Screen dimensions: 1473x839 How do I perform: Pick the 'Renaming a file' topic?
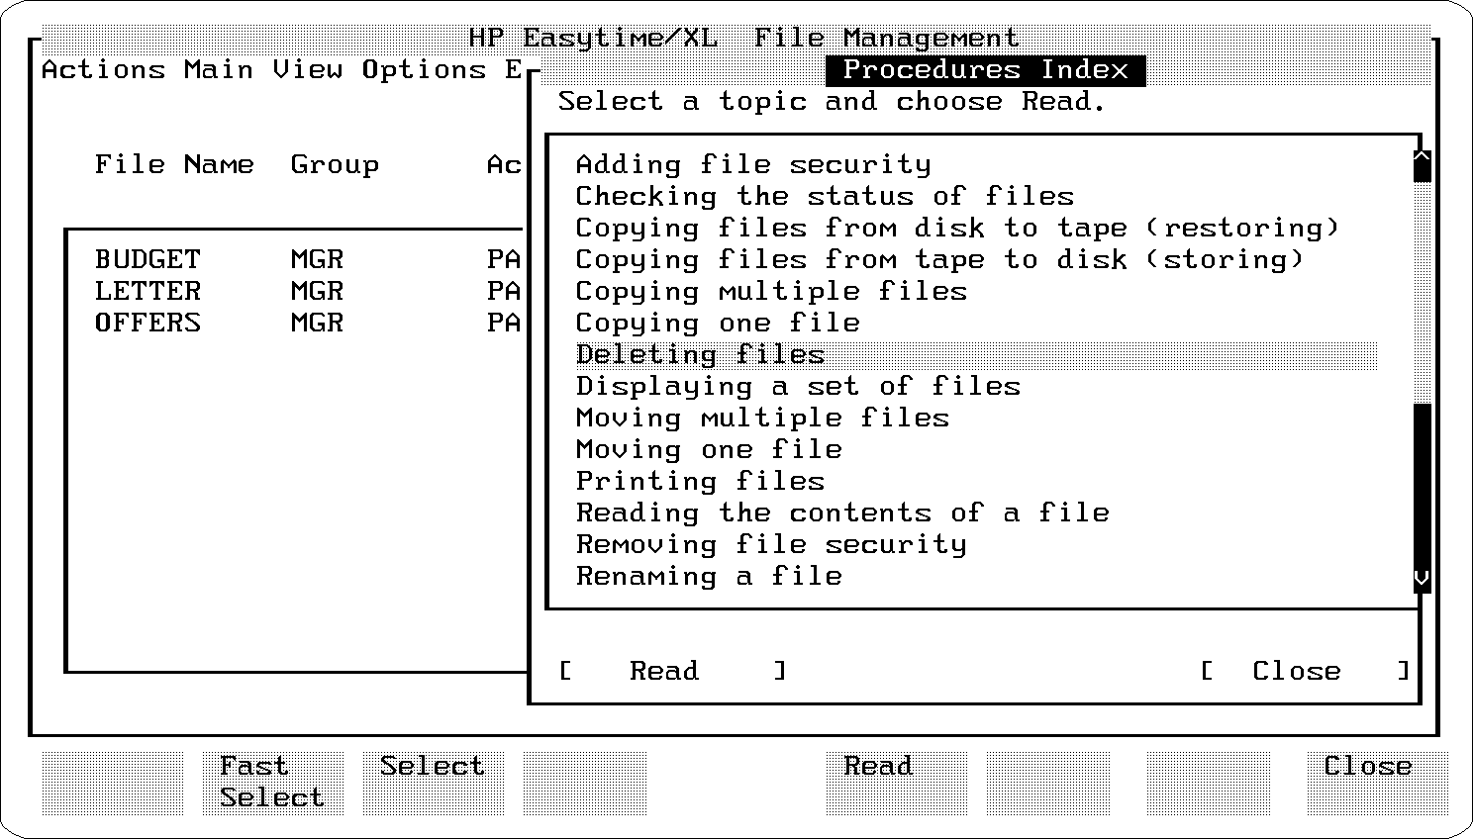point(709,576)
